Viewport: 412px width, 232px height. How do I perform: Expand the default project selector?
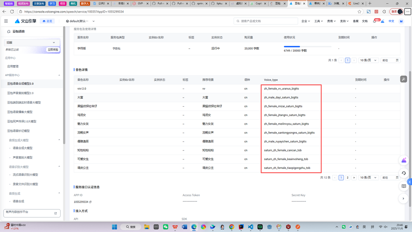(80, 21)
